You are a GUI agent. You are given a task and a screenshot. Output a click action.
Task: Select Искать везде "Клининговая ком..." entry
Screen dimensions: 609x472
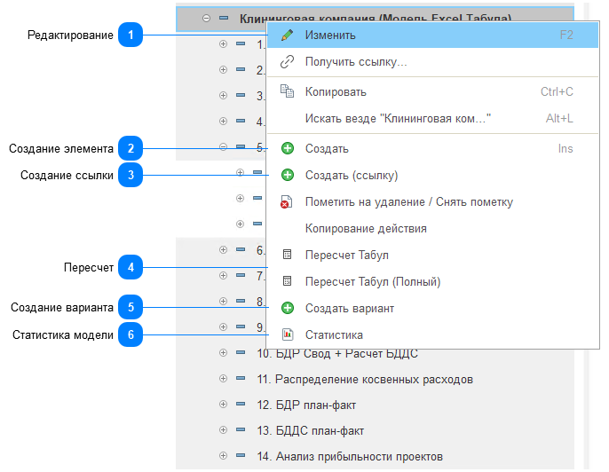tap(432, 118)
